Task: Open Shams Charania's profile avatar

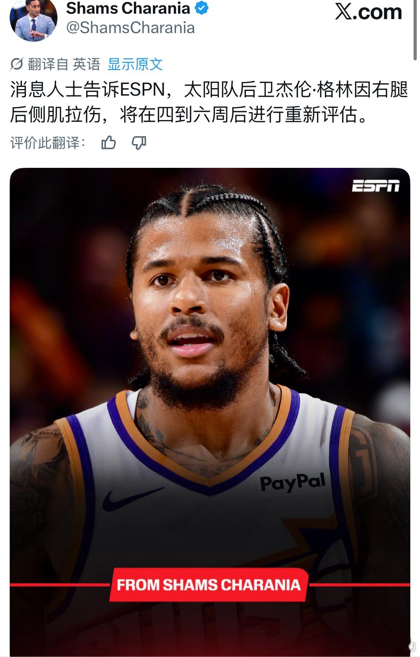Action: tap(33, 20)
